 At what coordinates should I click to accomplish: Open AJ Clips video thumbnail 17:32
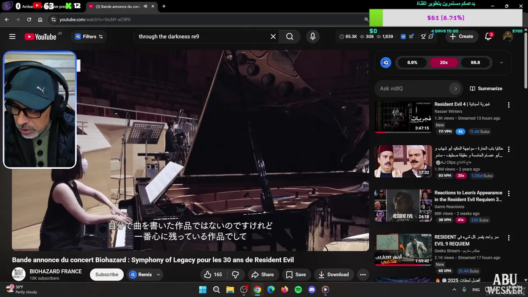[x=403, y=161]
